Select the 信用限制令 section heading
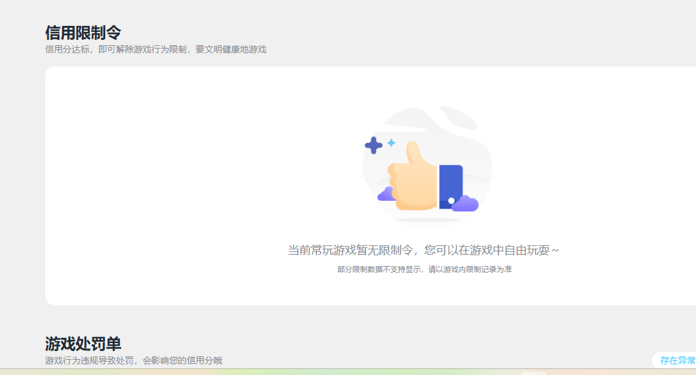Screen dimensions: 696x375 click(x=83, y=33)
